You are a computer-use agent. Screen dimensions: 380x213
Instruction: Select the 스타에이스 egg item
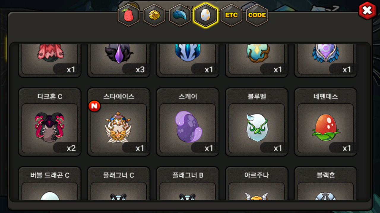coord(118,122)
